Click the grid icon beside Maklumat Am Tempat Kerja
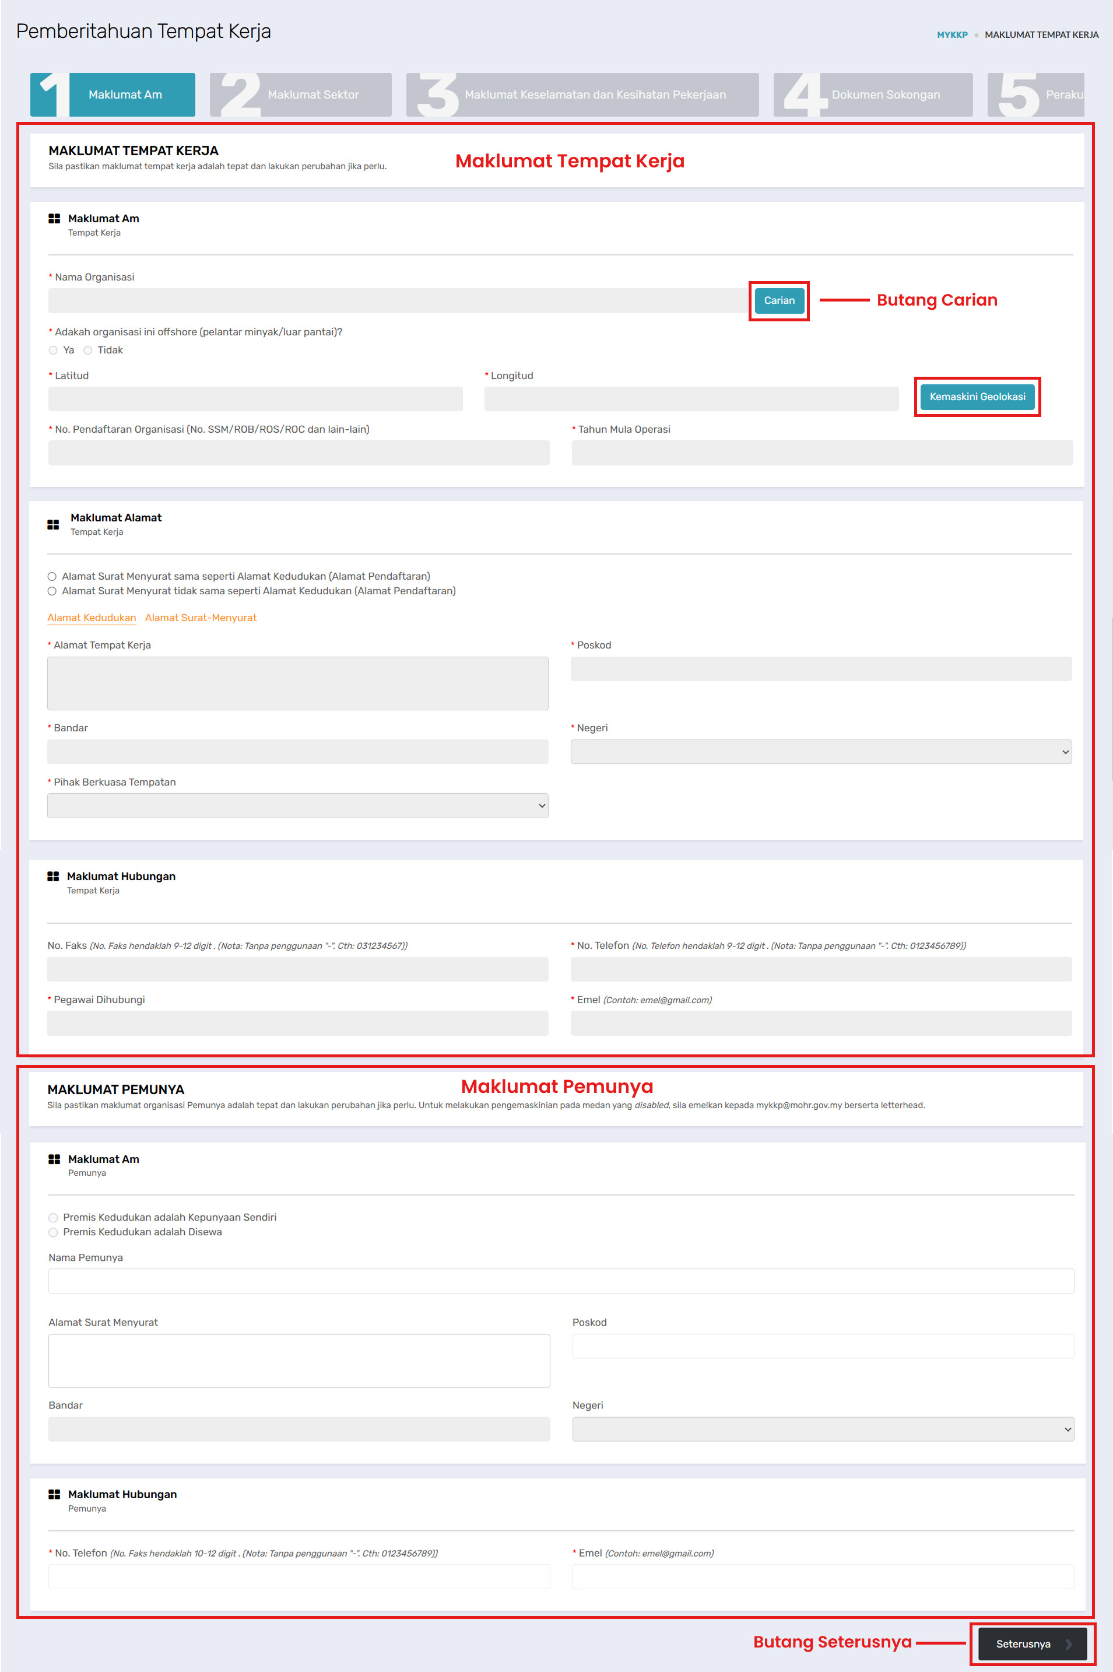1113x1672 pixels. [54, 219]
